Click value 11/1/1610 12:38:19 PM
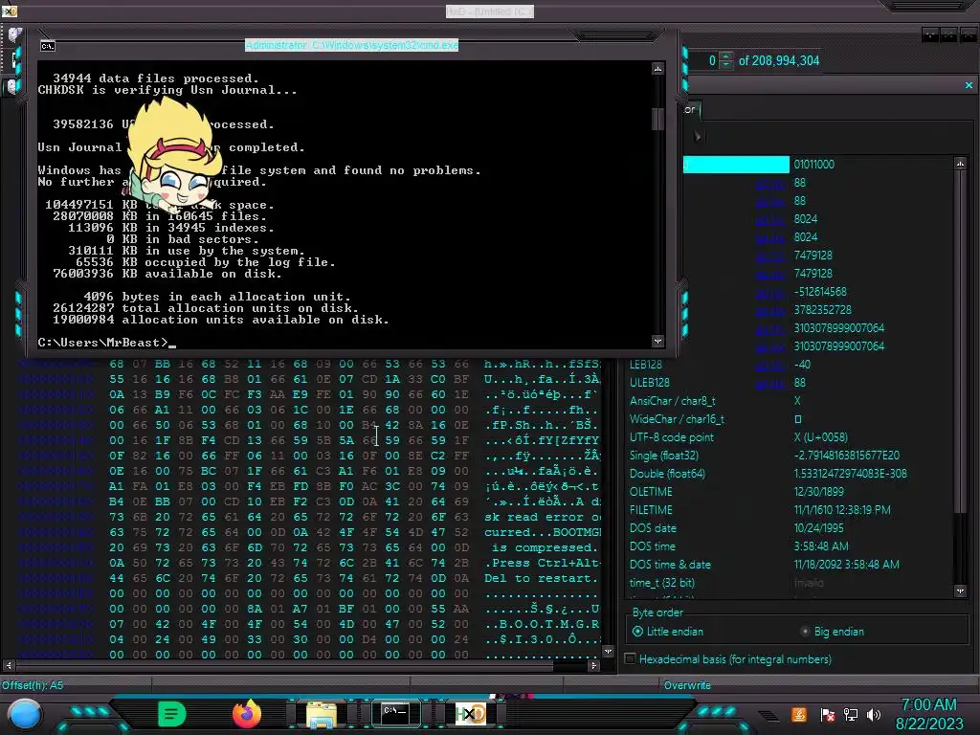 pyautogui.click(x=842, y=510)
